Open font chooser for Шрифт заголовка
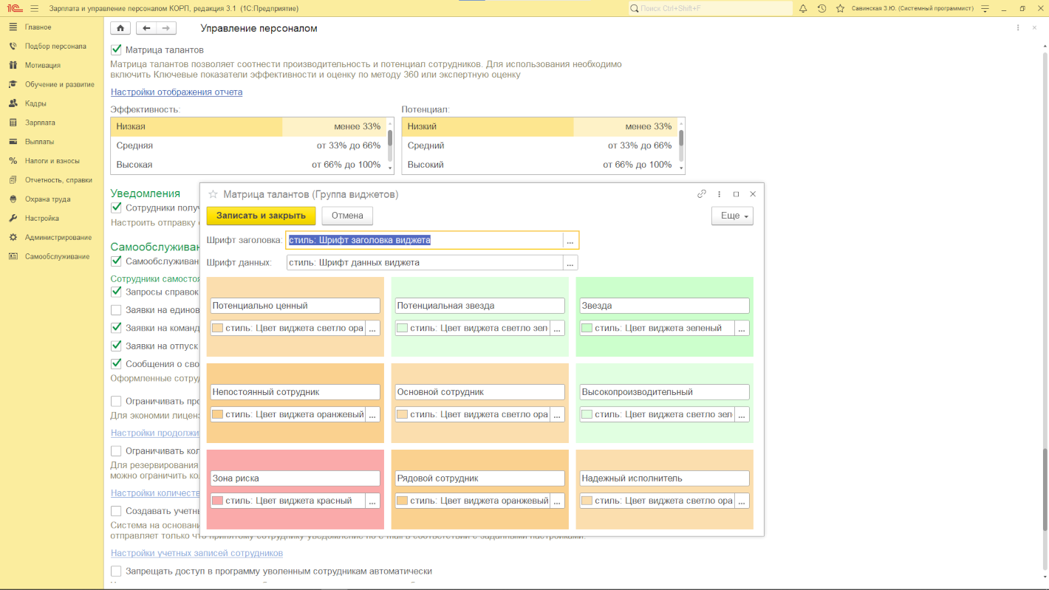1049x590 pixels. click(x=570, y=241)
